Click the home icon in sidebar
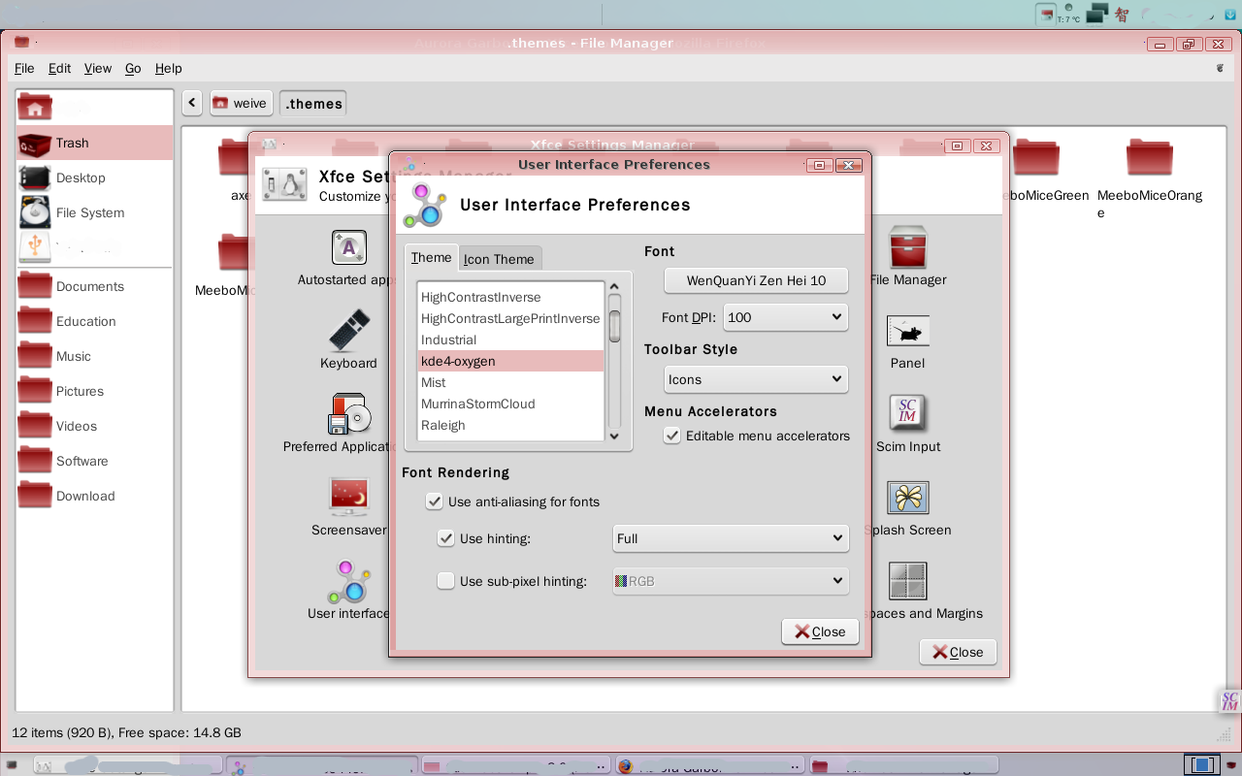 [x=35, y=108]
